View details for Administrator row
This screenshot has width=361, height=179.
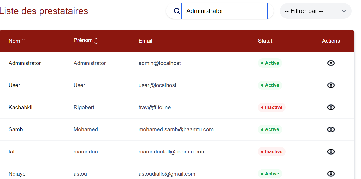click(331, 63)
